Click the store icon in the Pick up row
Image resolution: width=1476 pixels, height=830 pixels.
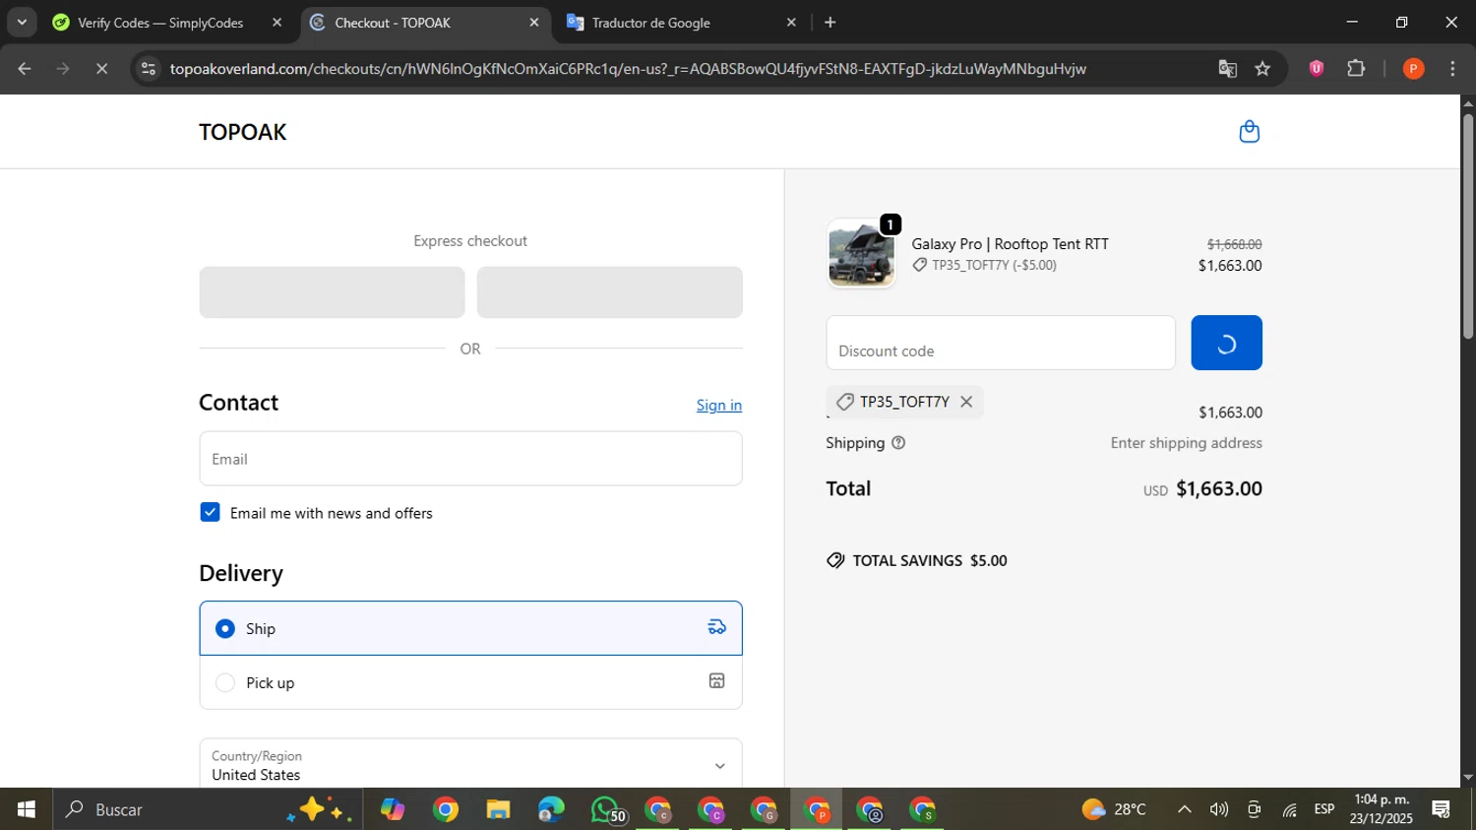pyautogui.click(x=717, y=681)
